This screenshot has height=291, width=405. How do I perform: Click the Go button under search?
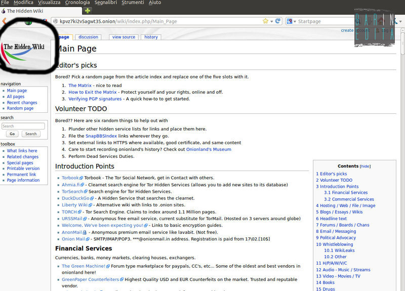(12, 134)
